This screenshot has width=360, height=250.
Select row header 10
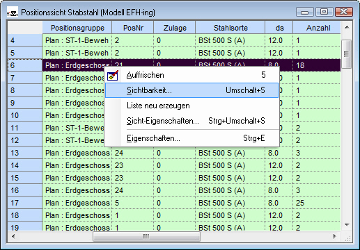pyautogui.click(x=25, y=115)
